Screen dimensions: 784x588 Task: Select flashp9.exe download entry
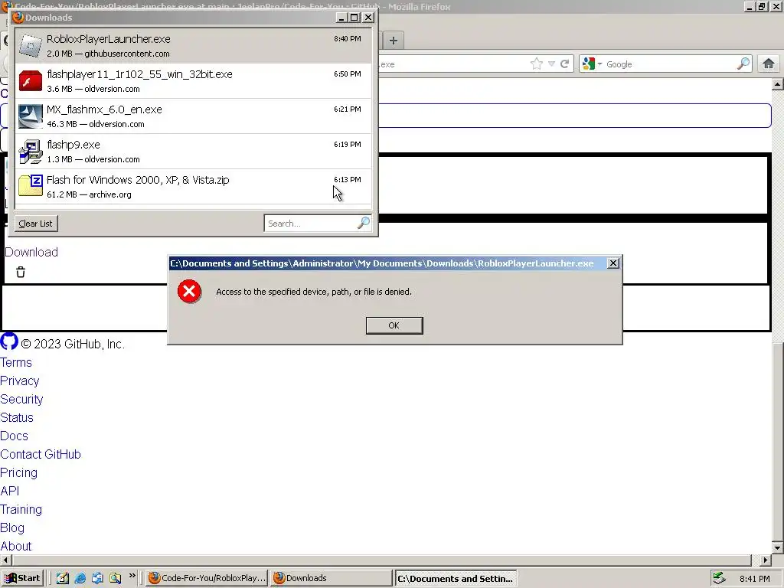(194, 151)
